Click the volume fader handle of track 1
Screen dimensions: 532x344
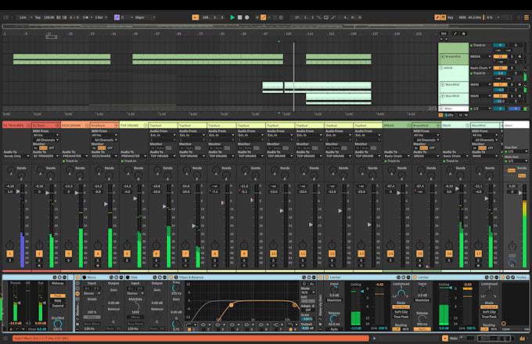pyautogui.click(x=18, y=192)
